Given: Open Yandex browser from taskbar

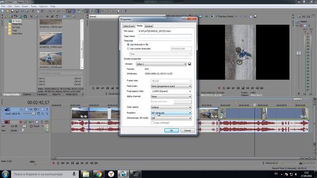Looking at the screenshot, I should 111,174.
